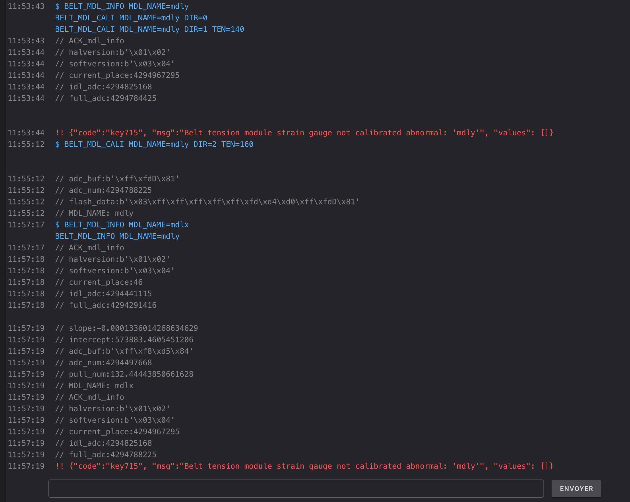The image size is (630, 502).
Task: Click the key715 error at 11:53:44
Action: [x=304, y=133]
